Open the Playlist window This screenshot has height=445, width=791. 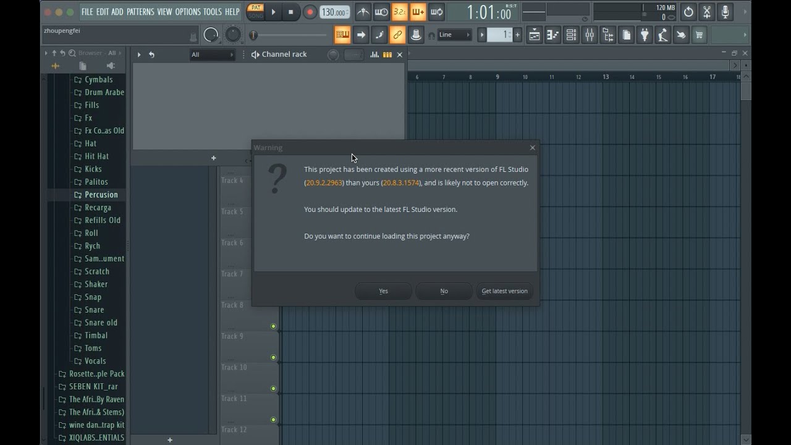click(x=535, y=35)
